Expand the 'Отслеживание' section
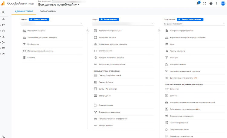 point(105,51)
